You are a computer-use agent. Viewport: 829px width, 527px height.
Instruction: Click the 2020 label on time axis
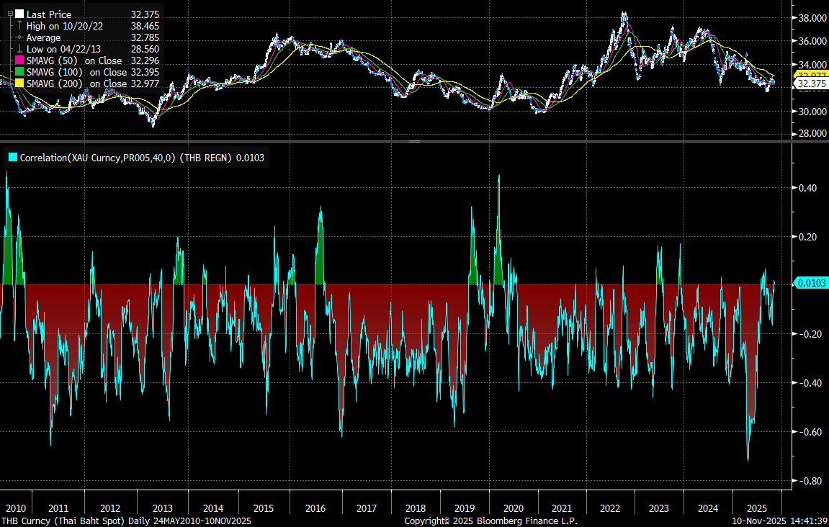click(x=508, y=507)
